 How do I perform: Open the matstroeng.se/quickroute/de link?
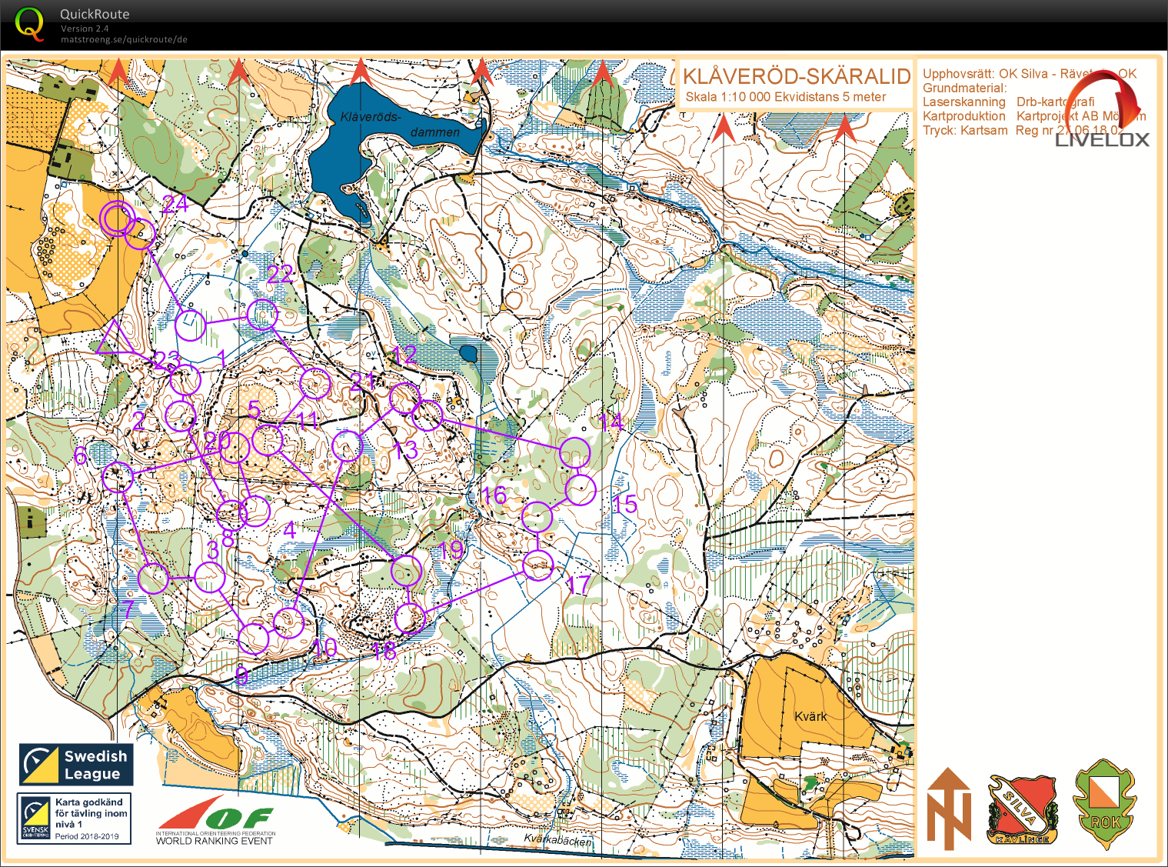point(124,39)
